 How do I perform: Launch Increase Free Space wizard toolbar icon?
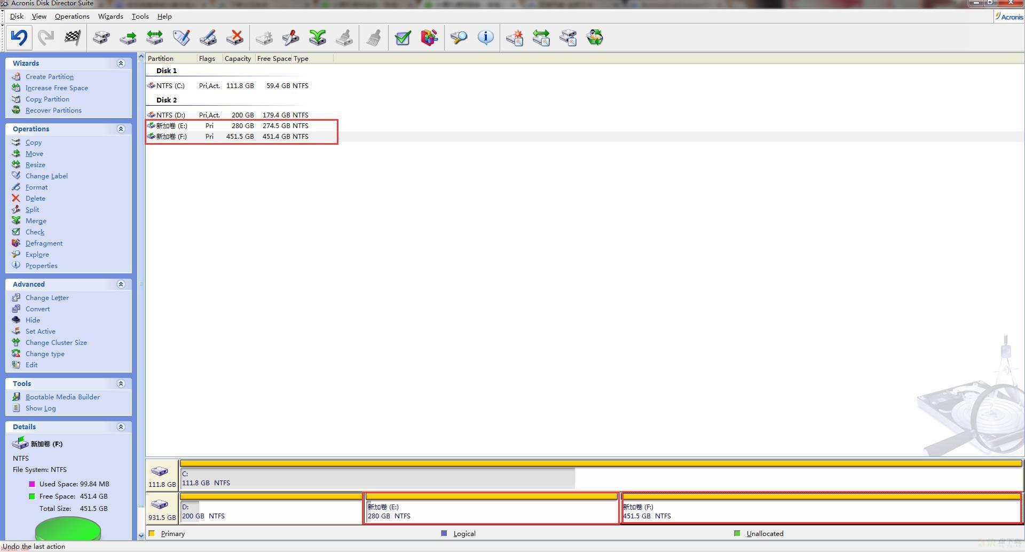coord(541,37)
